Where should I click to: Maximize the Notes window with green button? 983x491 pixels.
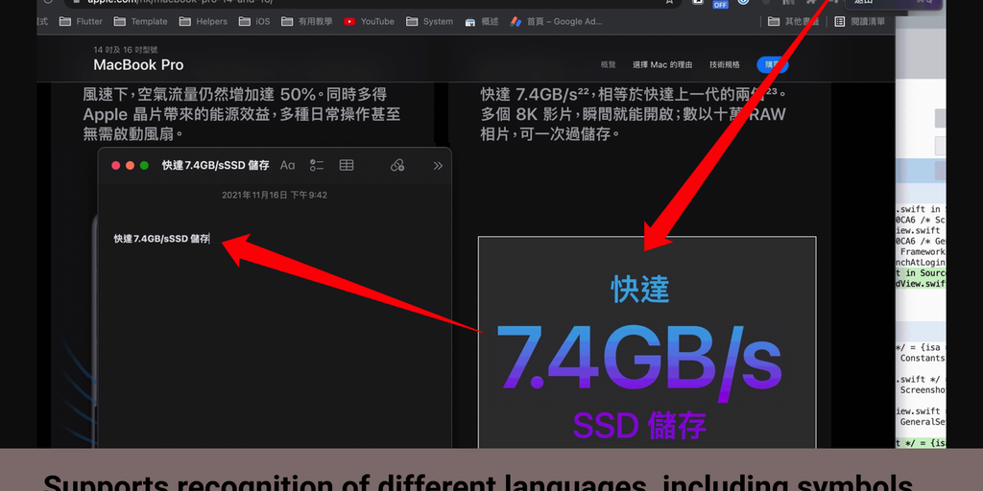[x=144, y=165]
